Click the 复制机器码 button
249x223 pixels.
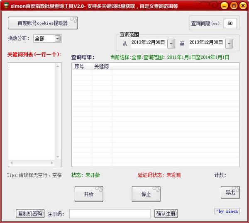click(30, 213)
